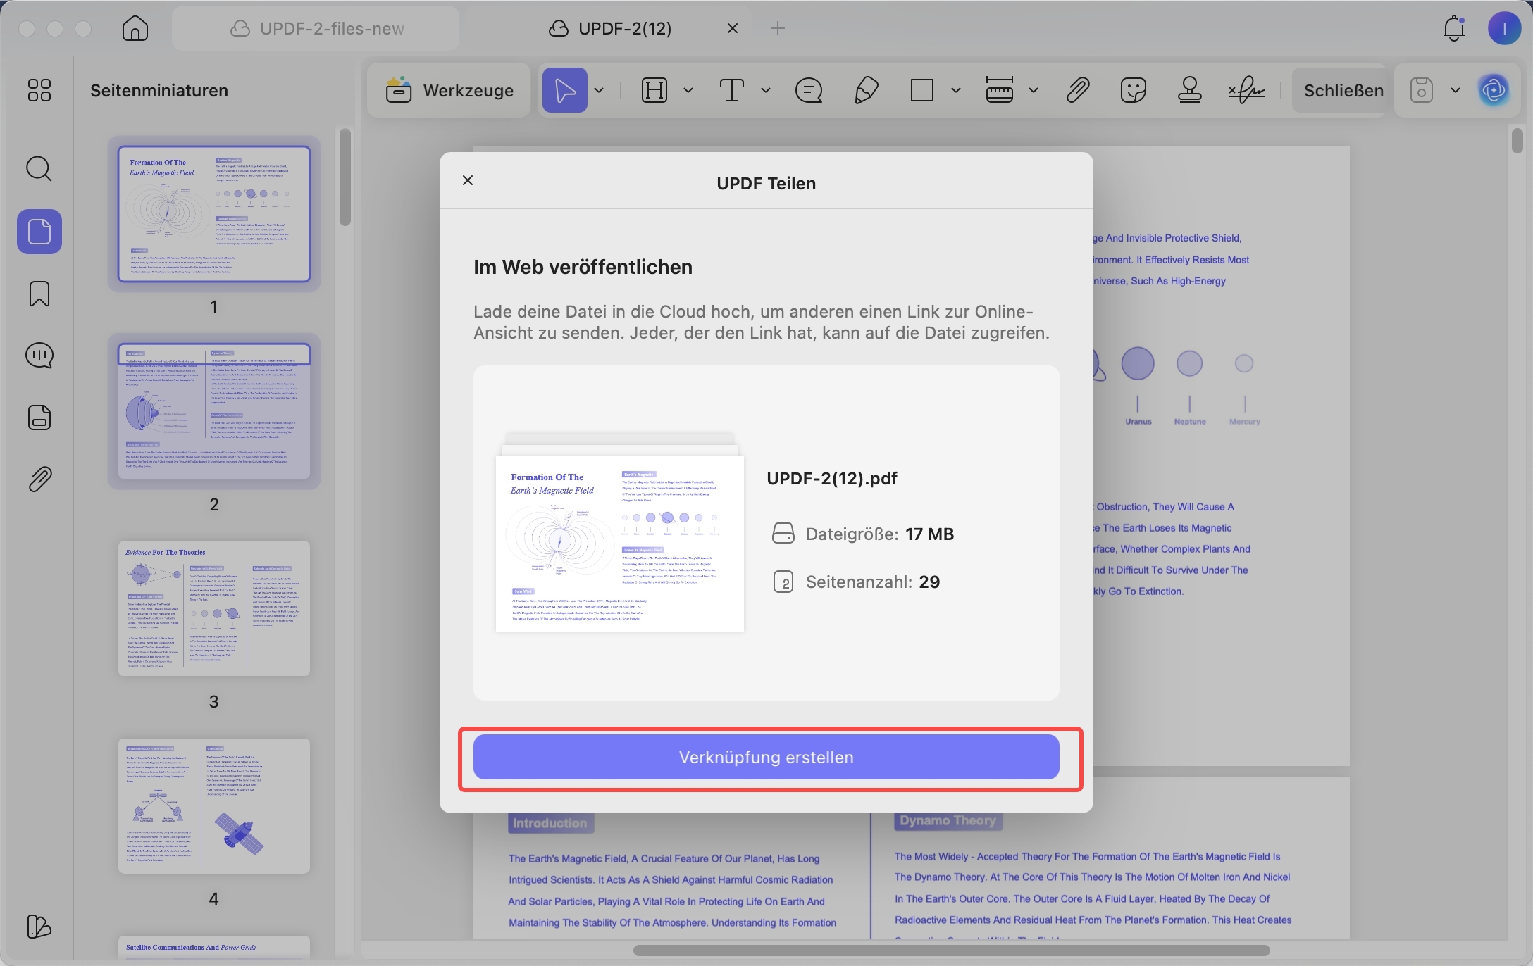1533x966 pixels.
Task: Open the UPDF AI assistant icon
Action: point(1494,90)
